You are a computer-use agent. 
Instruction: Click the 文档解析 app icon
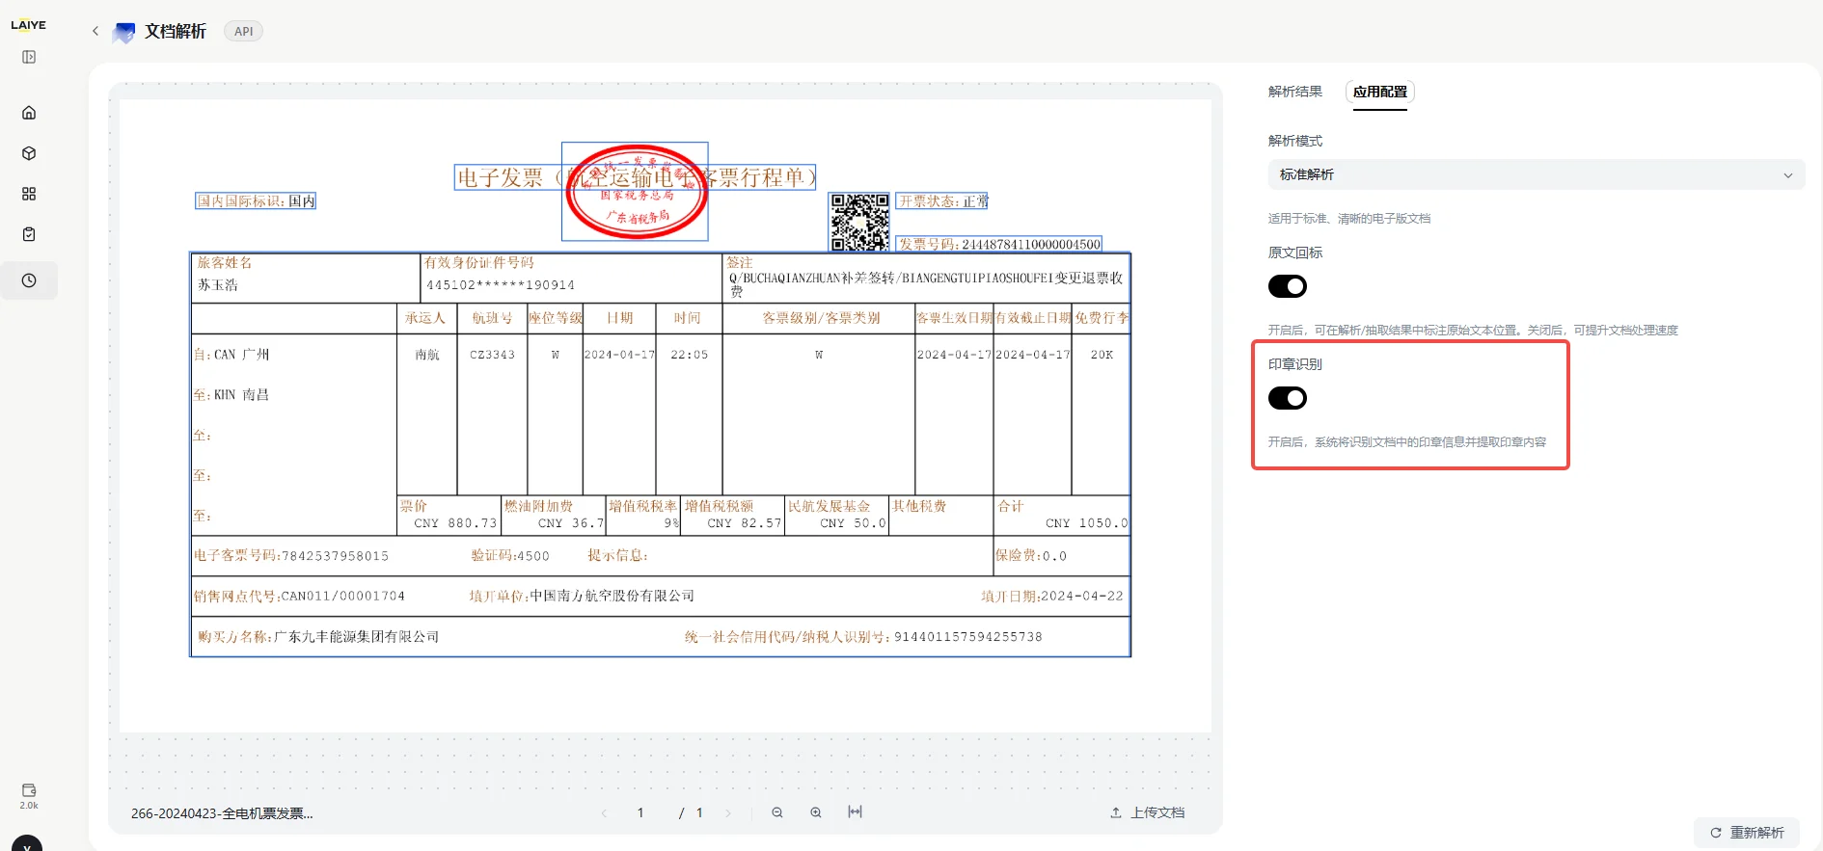(124, 32)
